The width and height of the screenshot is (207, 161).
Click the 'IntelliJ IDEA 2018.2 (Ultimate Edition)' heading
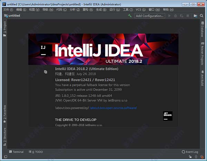pos(87,69)
